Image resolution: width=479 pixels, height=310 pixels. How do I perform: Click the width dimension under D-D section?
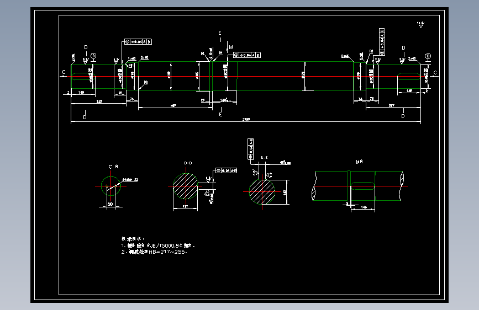185,206
